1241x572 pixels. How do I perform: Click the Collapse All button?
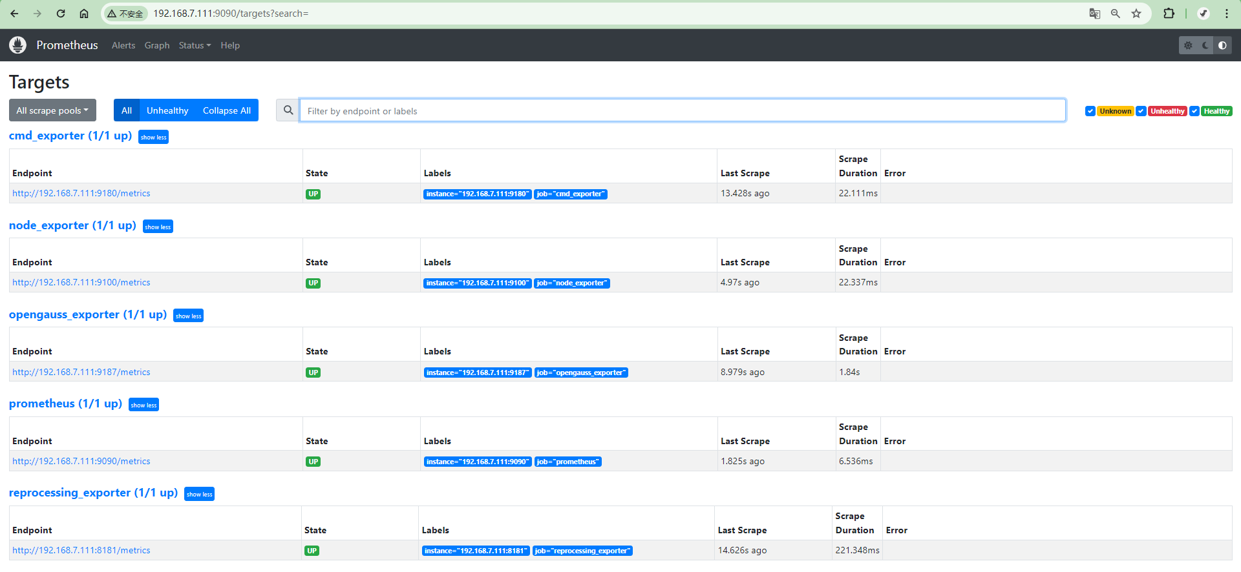pos(227,110)
